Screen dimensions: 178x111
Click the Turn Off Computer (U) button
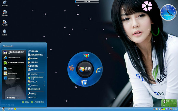click(x=38, y=102)
